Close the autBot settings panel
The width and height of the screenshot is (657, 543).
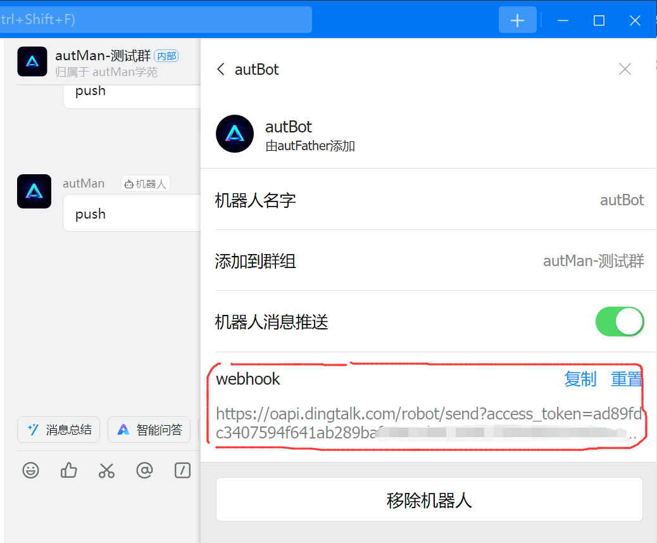[625, 69]
